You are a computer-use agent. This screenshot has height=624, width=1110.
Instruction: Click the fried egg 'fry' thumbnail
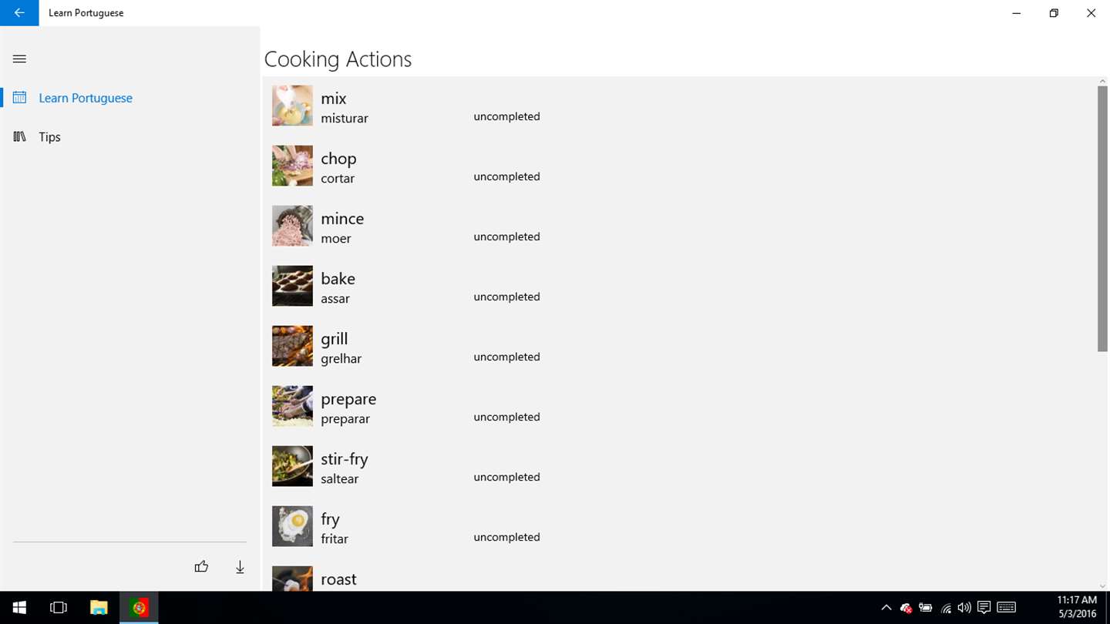(292, 526)
